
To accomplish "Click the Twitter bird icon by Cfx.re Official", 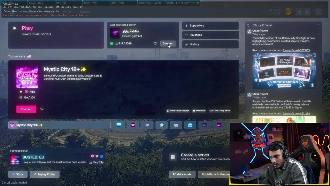I will 249,25.
